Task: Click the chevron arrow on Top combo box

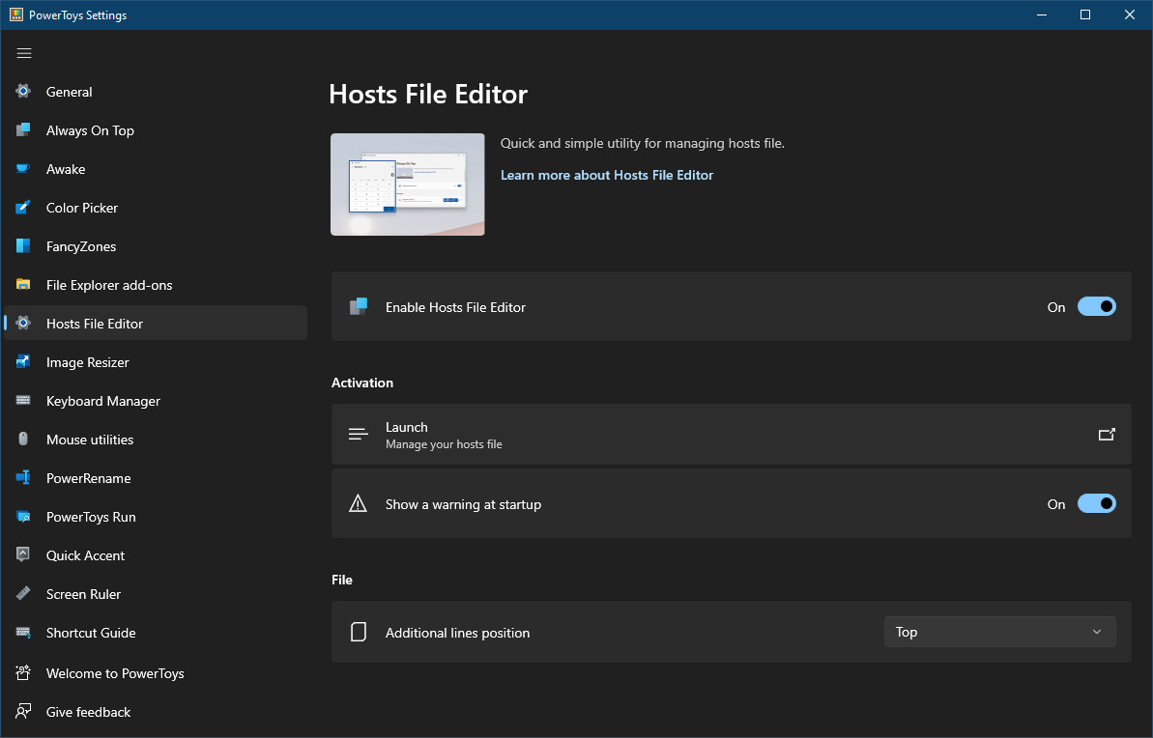Action: [1096, 632]
